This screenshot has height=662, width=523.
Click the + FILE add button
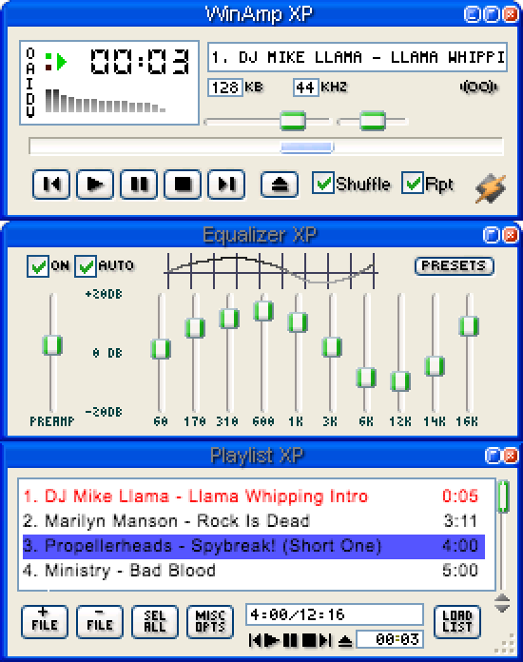[45, 621]
